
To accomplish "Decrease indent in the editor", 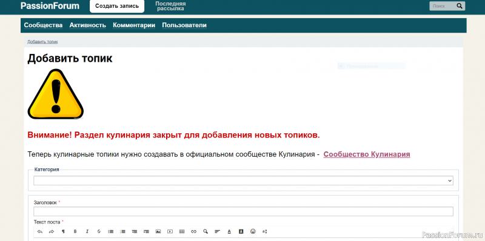I will (x=135, y=231).
